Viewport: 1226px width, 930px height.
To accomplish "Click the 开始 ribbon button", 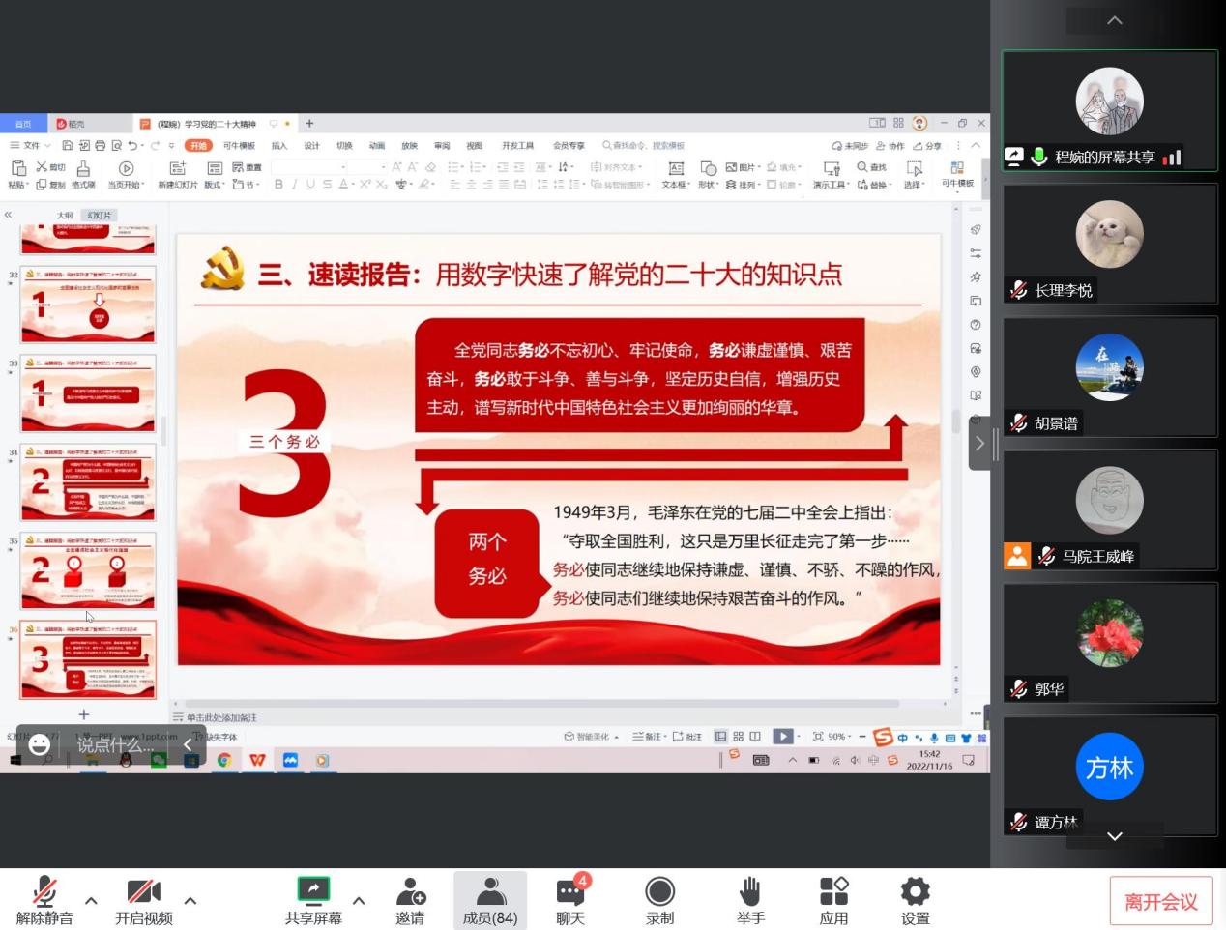I will click(x=198, y=146).
